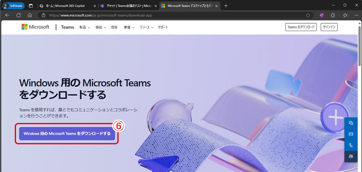Go to the browser Home icon
362x172 pixels.
pyautogui.click(x=30, y=15)
